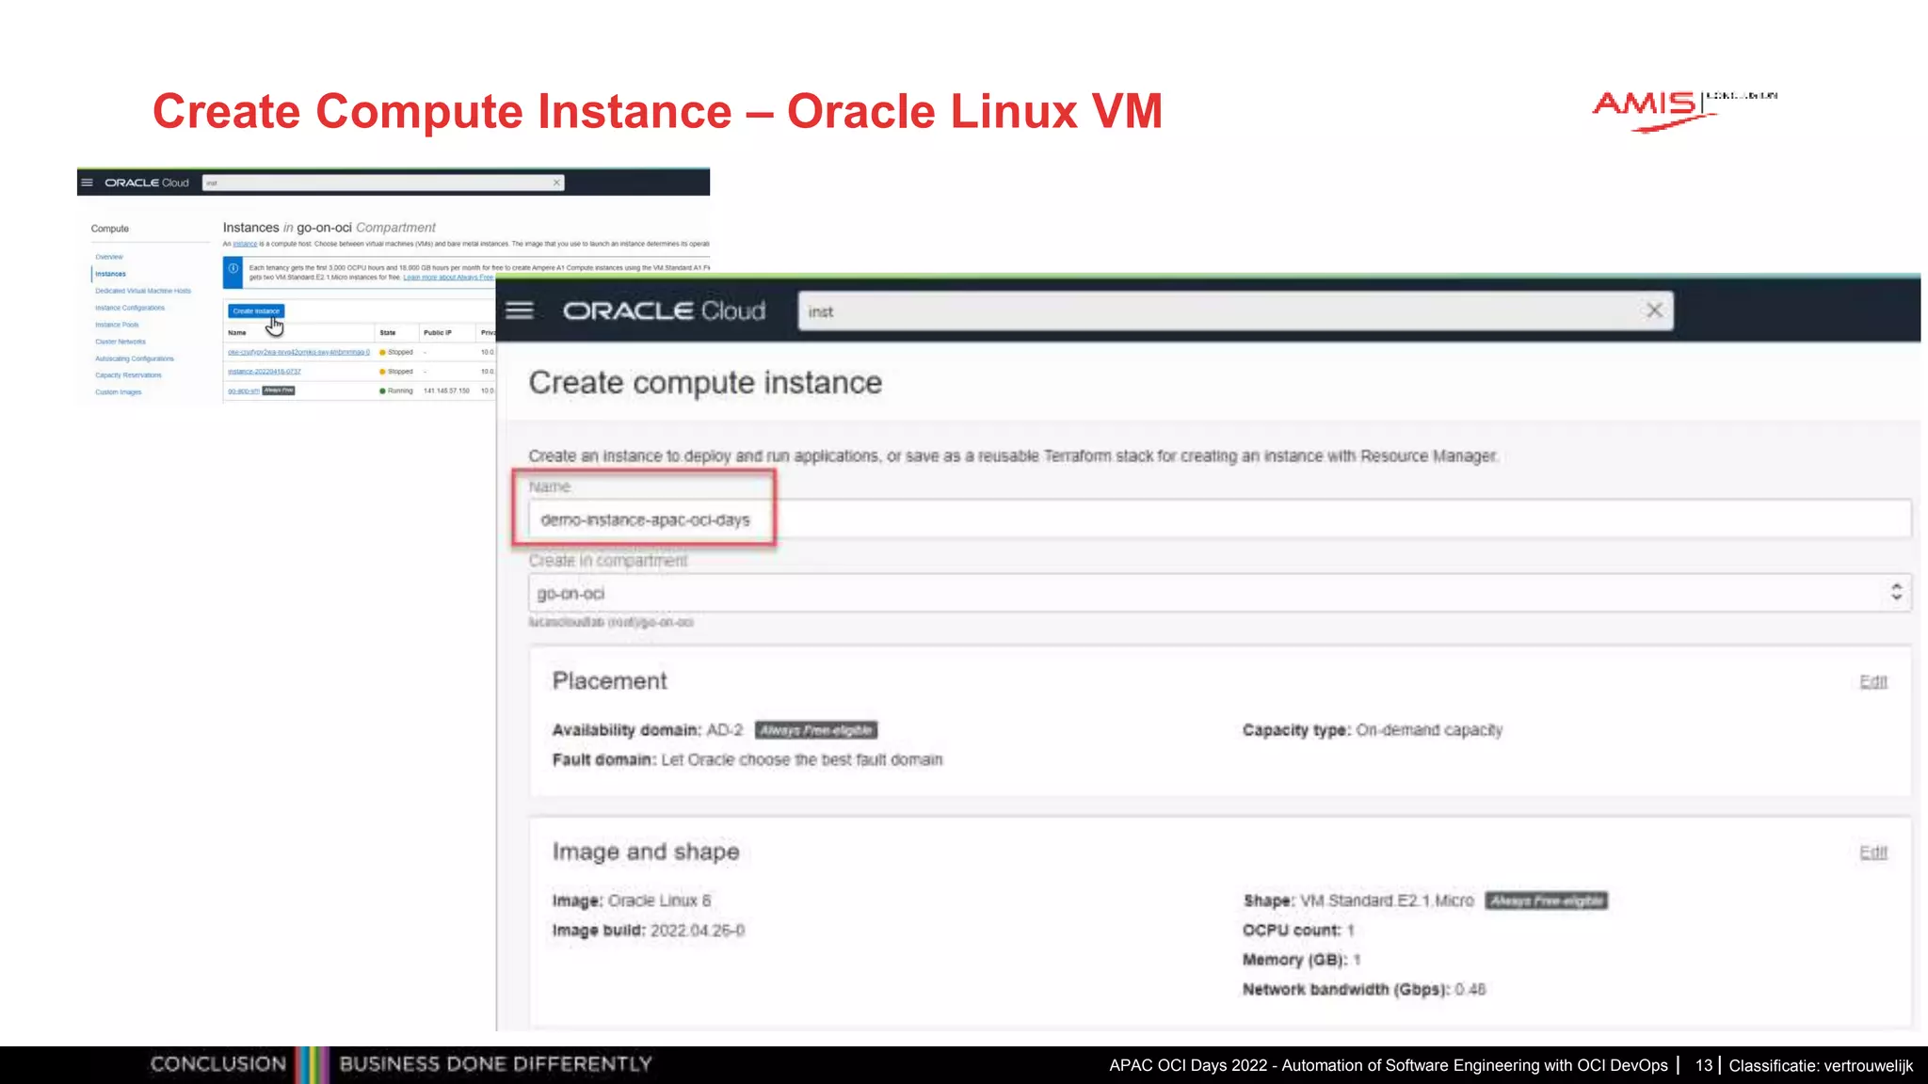Open 'Learn more about Always Free' link

coord(448,278)
